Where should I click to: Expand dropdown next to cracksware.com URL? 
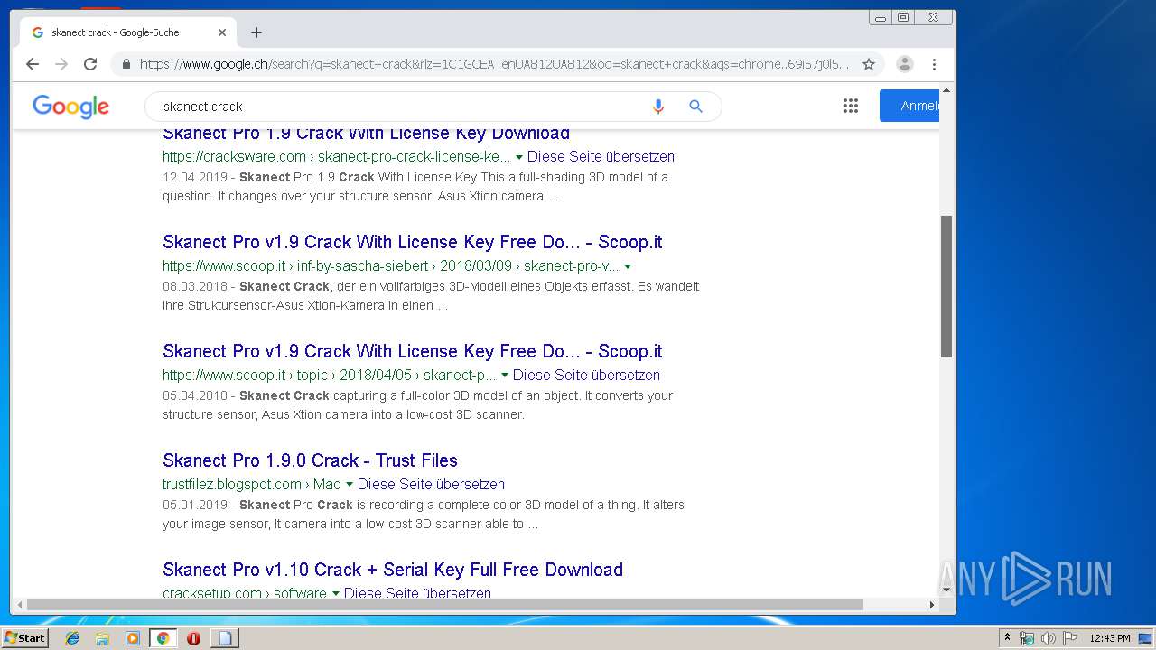tap(519, 157)
